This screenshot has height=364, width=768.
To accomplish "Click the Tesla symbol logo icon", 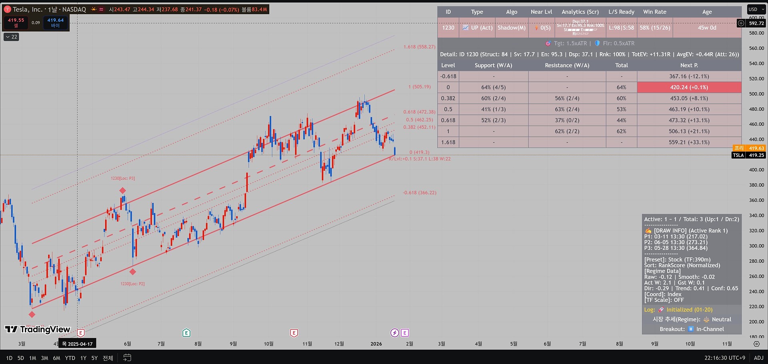I will [7, 9].
